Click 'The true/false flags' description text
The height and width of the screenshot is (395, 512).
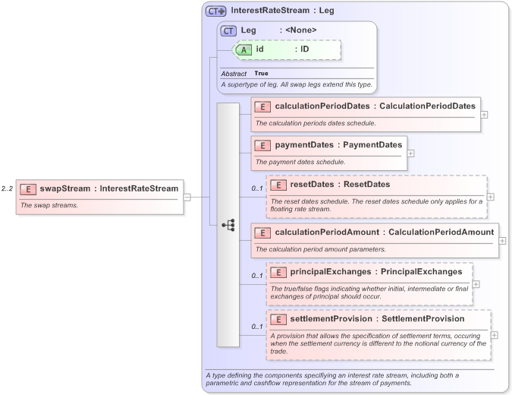(x=369, y=292)
